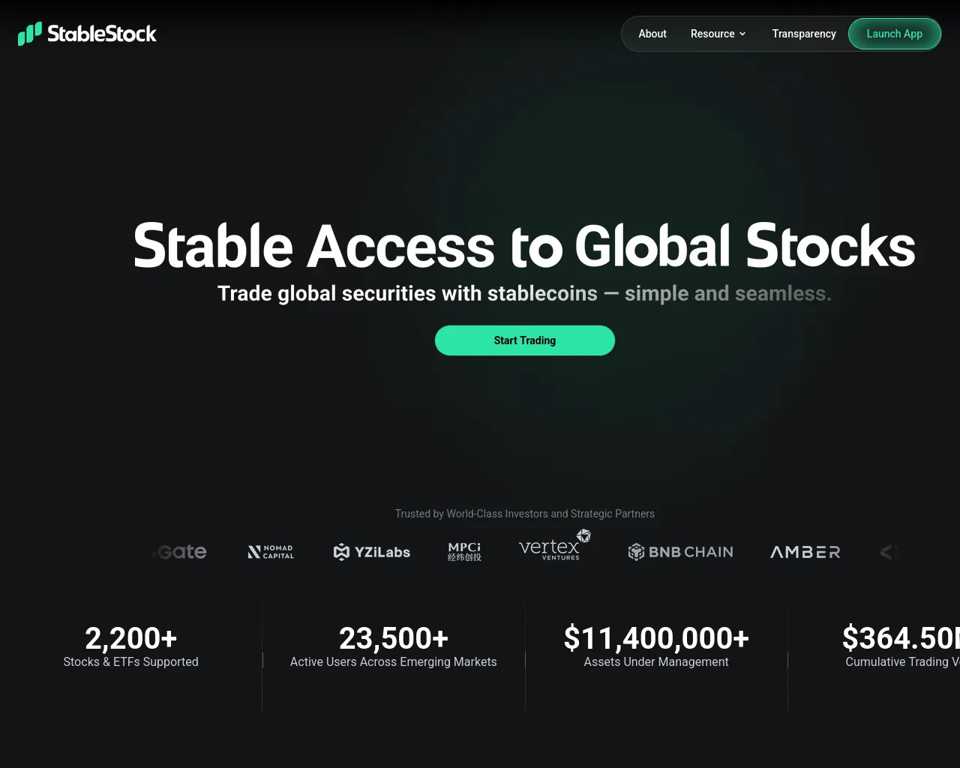
Task: Open the Nomad Capital logo
Action: click(x=271, y=552)
